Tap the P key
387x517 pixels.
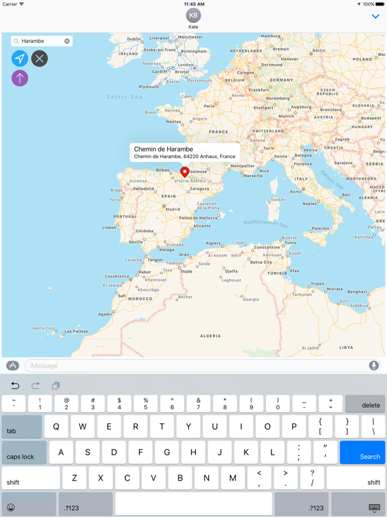[x=294, y=427]
